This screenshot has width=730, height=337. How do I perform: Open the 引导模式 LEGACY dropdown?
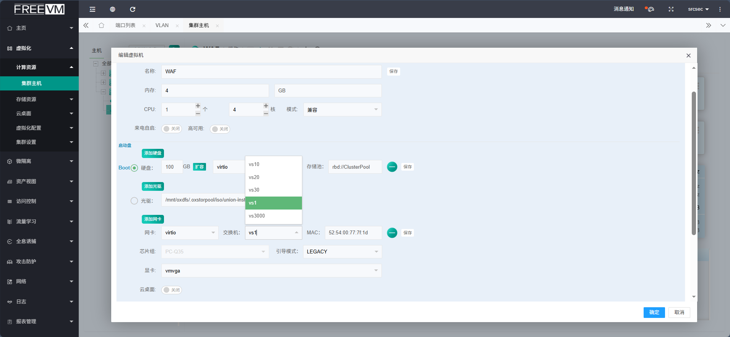[x=342, y=252]
